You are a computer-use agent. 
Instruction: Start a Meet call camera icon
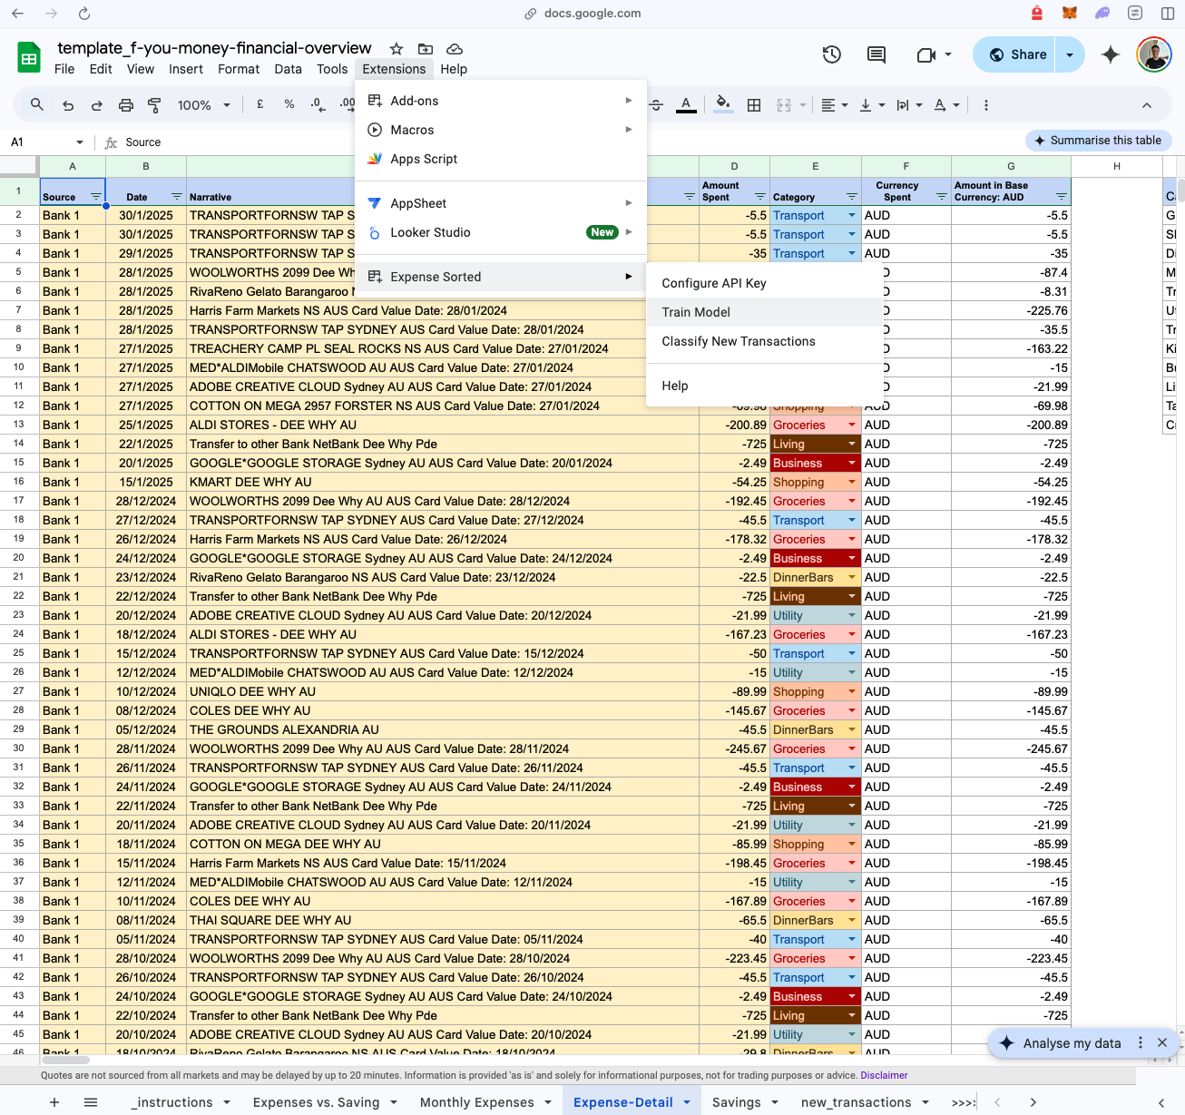pos(926,55)
